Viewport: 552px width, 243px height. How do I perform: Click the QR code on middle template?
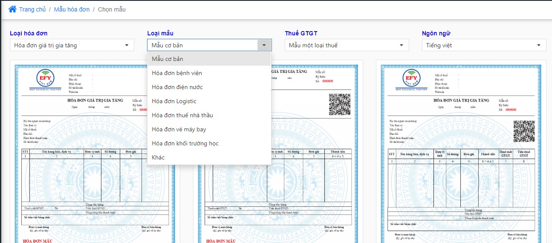339,104
